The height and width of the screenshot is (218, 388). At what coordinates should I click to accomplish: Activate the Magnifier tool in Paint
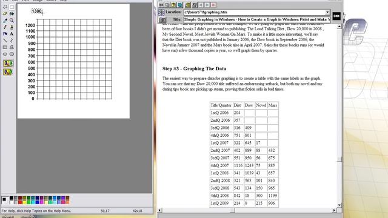[x=12, y=21]
